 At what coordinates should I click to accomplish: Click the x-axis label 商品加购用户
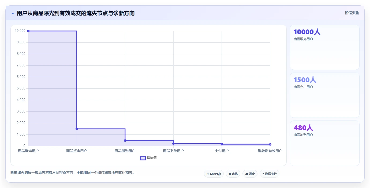pos(125,151)
